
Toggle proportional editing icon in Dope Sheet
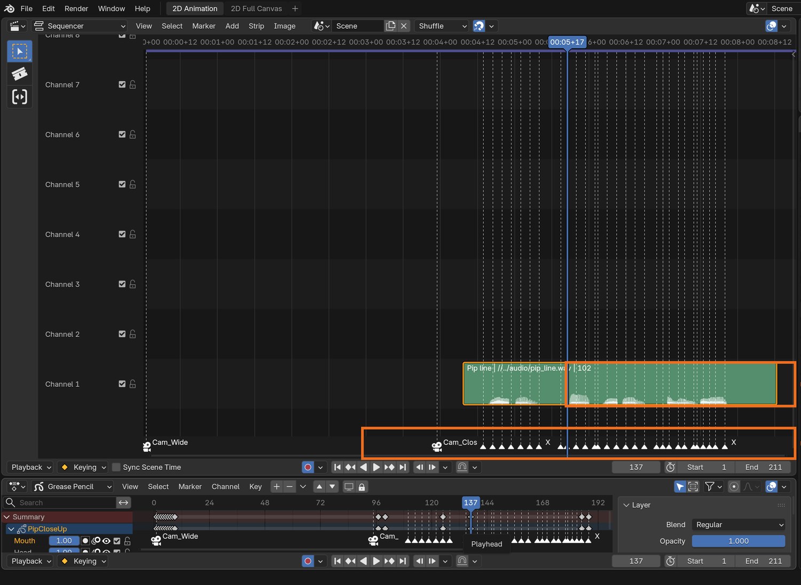tap(734, 486)
